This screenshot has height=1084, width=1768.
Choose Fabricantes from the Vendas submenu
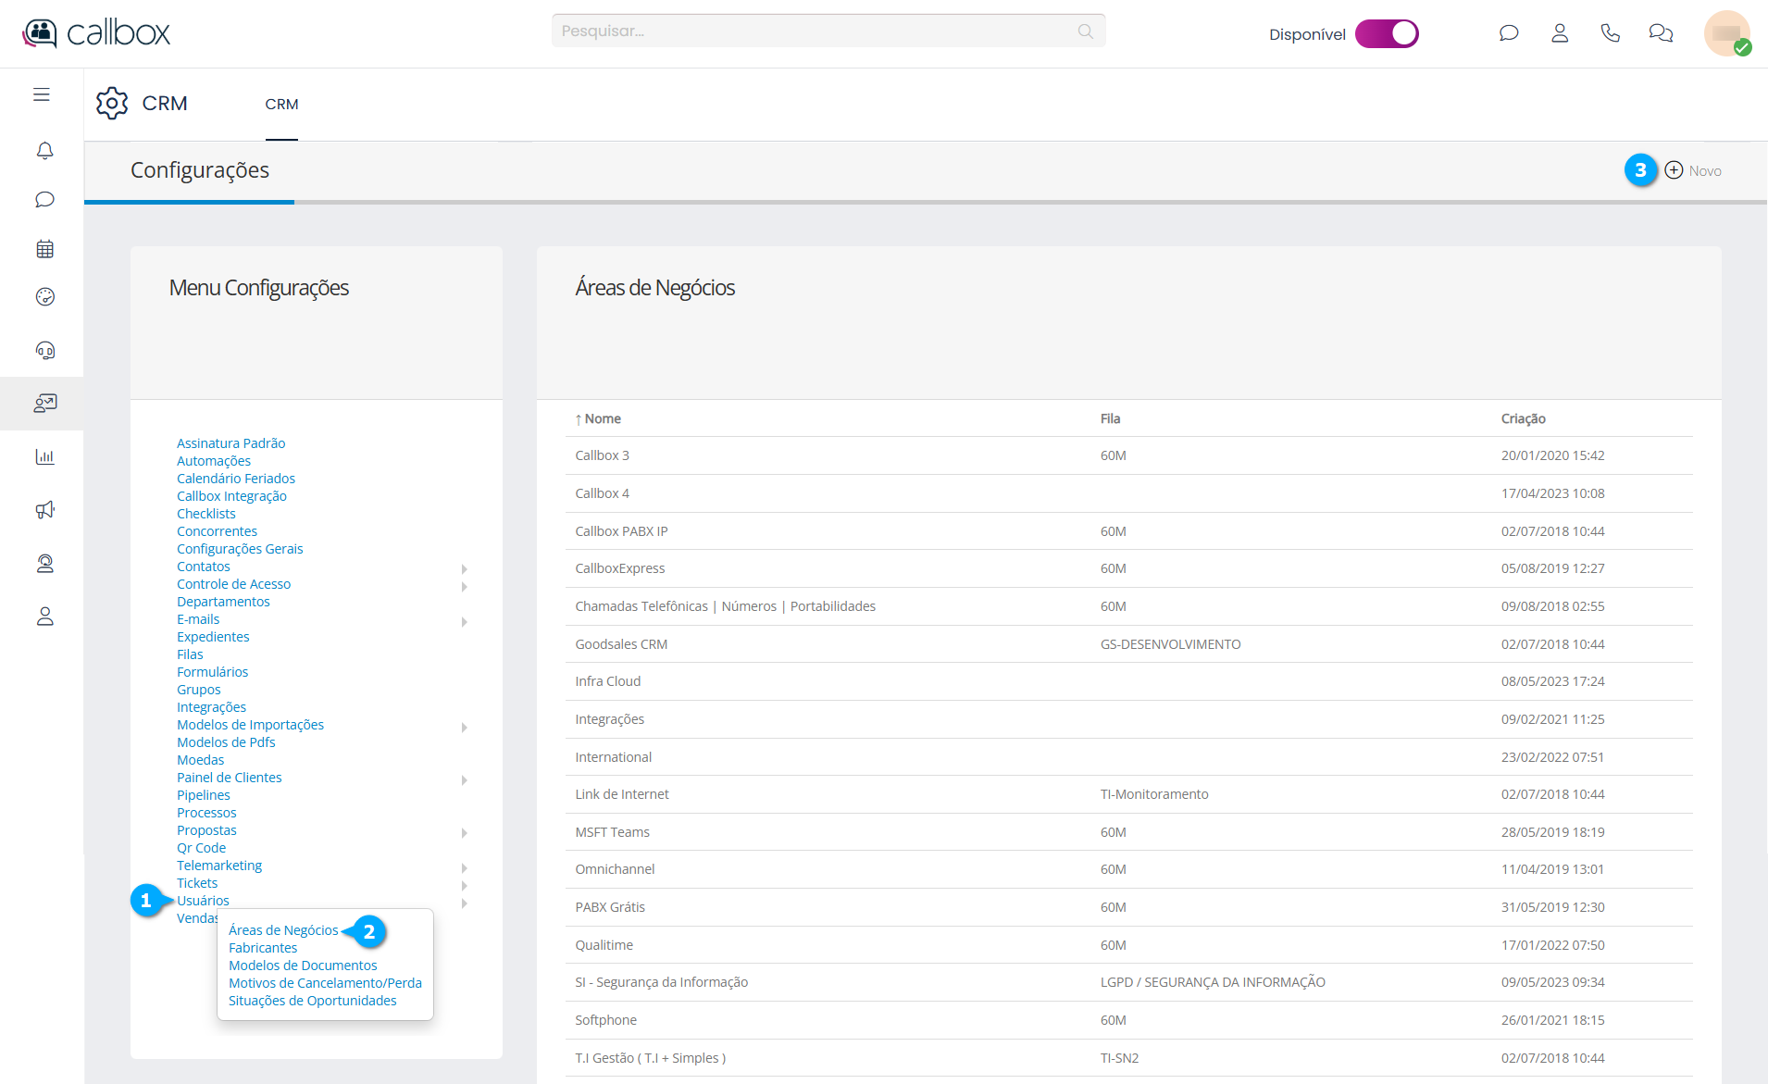pos(263,948)
